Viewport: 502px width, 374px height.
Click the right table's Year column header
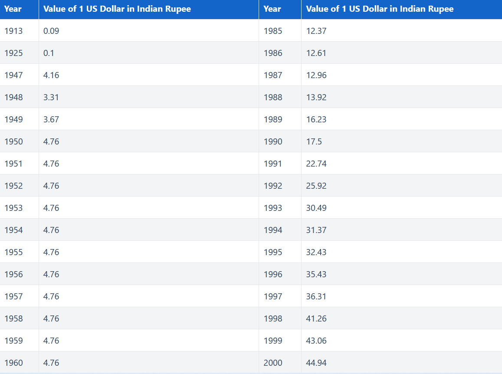coord(272,9)
